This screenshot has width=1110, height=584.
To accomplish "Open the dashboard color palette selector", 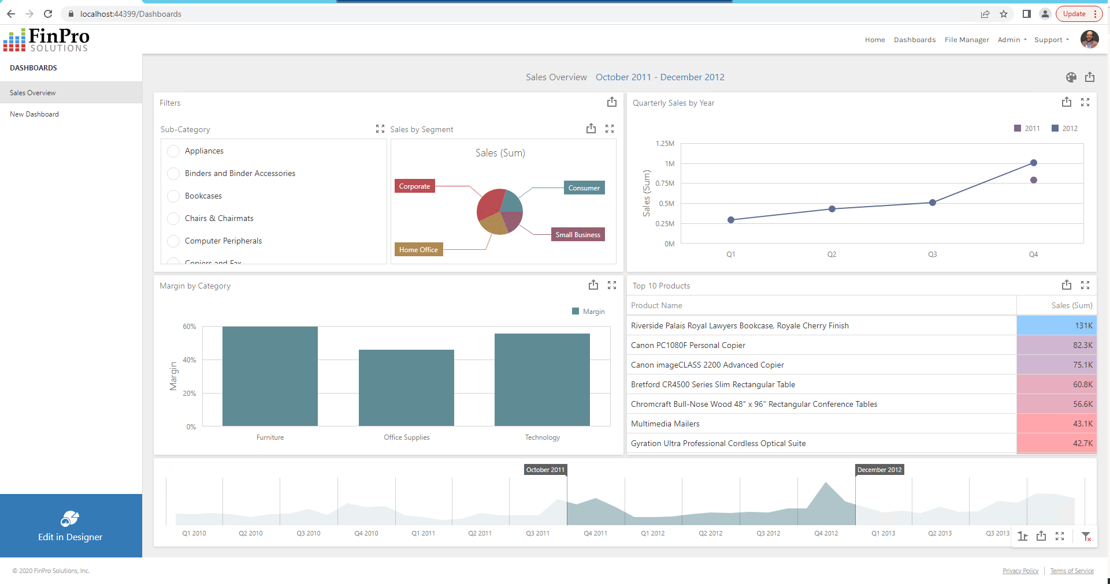I will point(1072,77).
